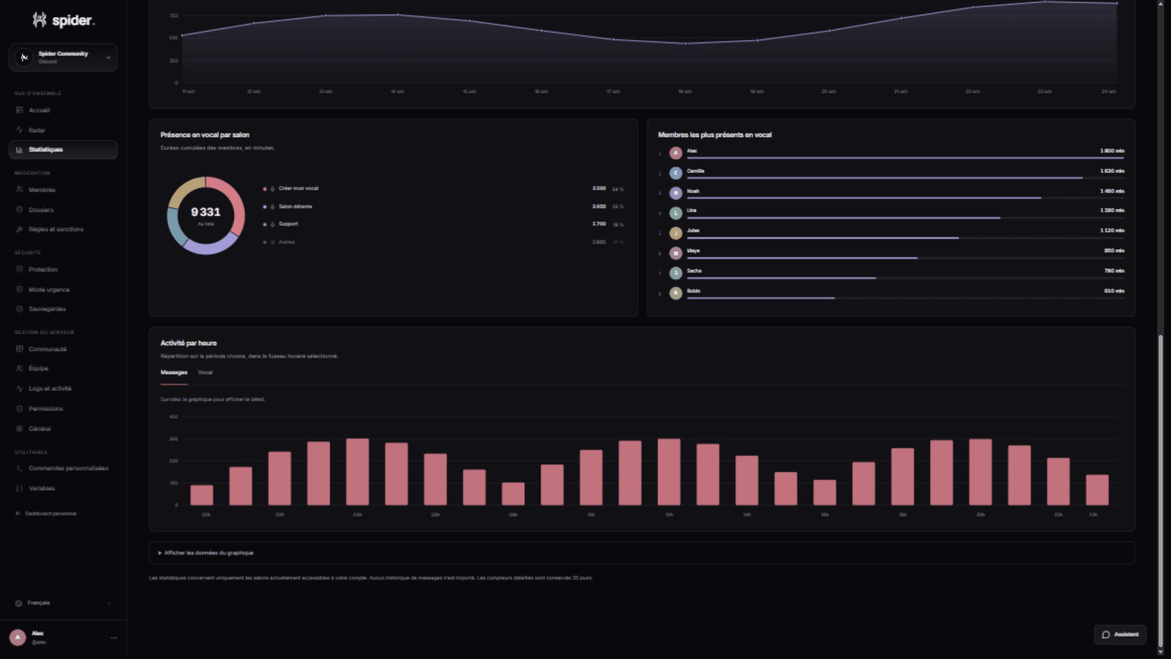Open the three-dot menu next to Alex

click(x=114, y=637)
